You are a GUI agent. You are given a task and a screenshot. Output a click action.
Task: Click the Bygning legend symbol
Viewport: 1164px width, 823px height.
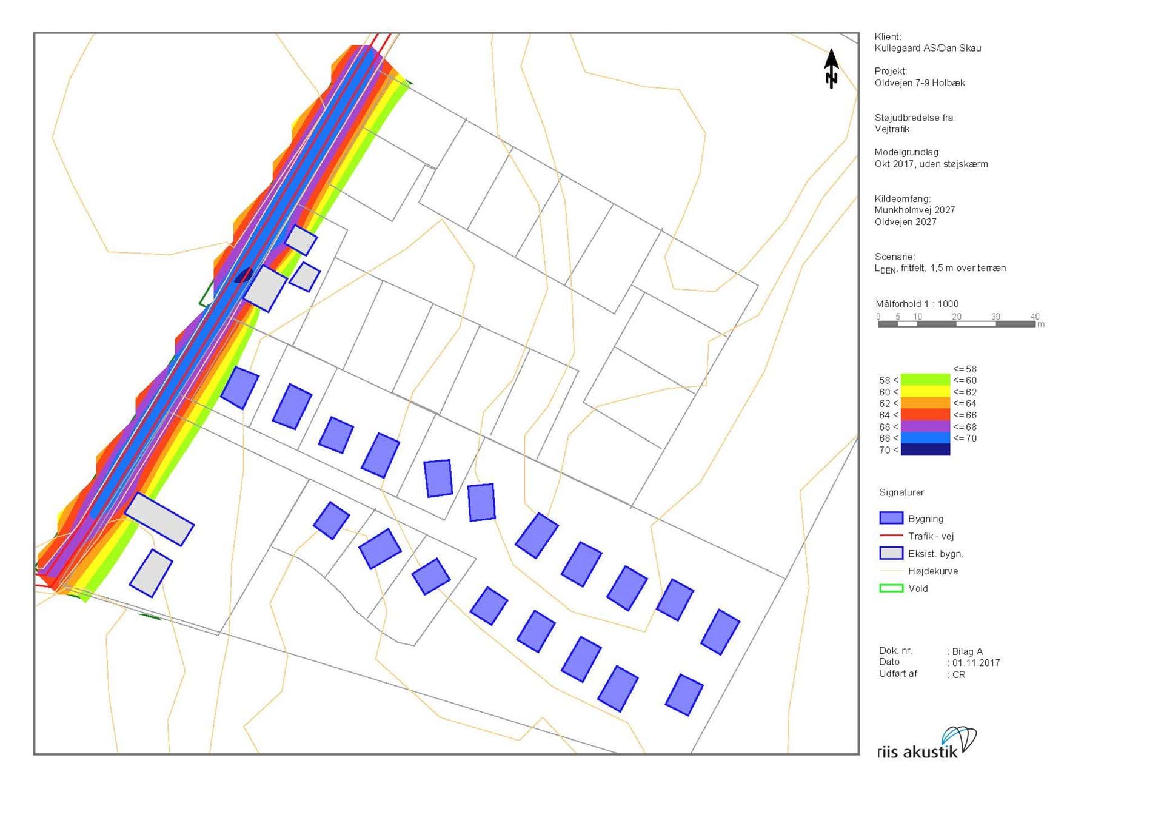(x=891, y=518)
